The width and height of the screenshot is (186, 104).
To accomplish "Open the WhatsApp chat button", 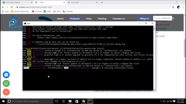I will [x=6, y=83].
